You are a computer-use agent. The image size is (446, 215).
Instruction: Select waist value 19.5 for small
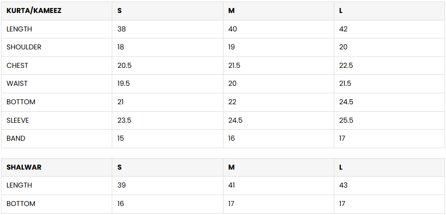(124, 83)
